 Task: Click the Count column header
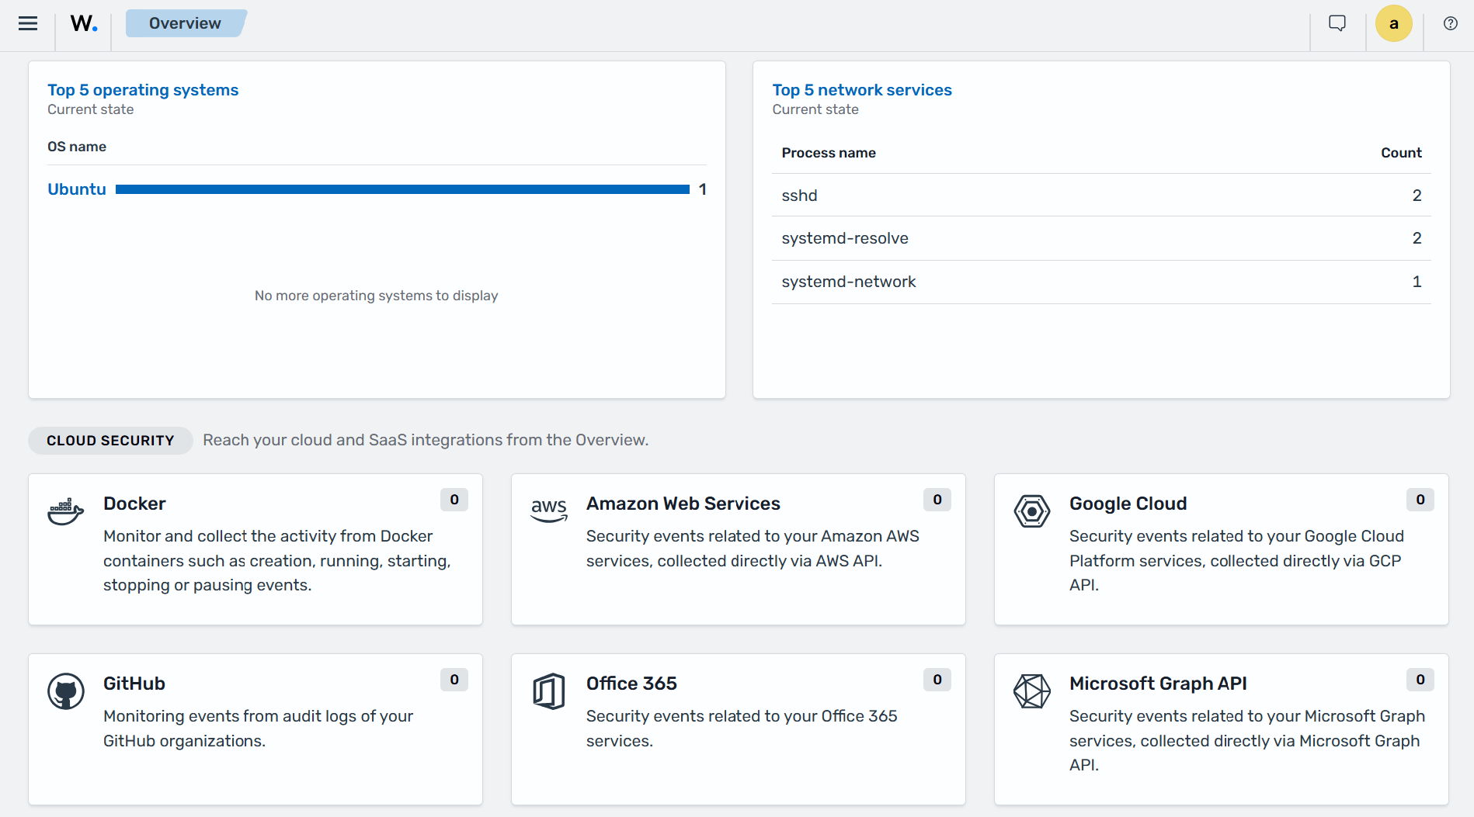[x=1401, y=153]
